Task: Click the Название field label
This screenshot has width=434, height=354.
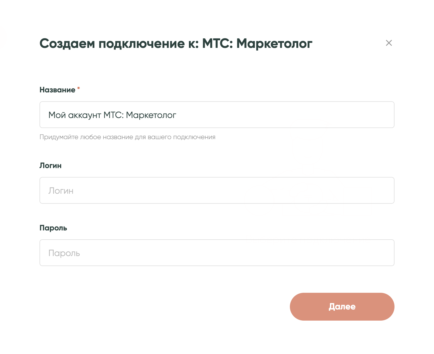Action: point(57,90)
